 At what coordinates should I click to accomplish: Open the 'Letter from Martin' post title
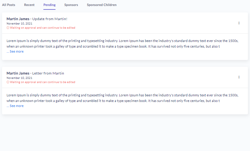tap(48, 73)
